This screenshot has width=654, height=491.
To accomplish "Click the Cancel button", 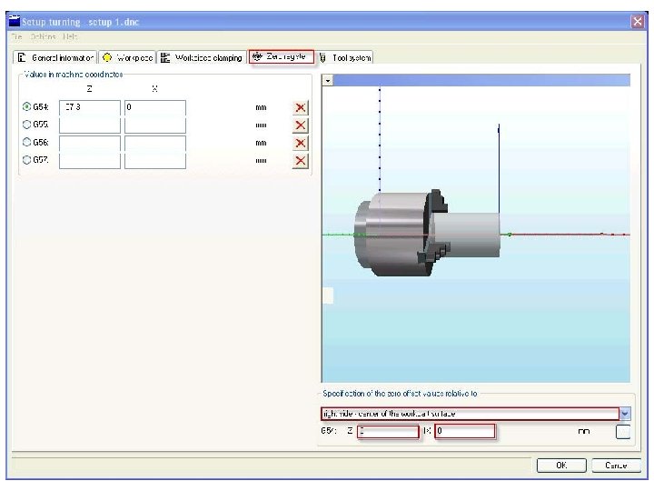I will [616, 466].
